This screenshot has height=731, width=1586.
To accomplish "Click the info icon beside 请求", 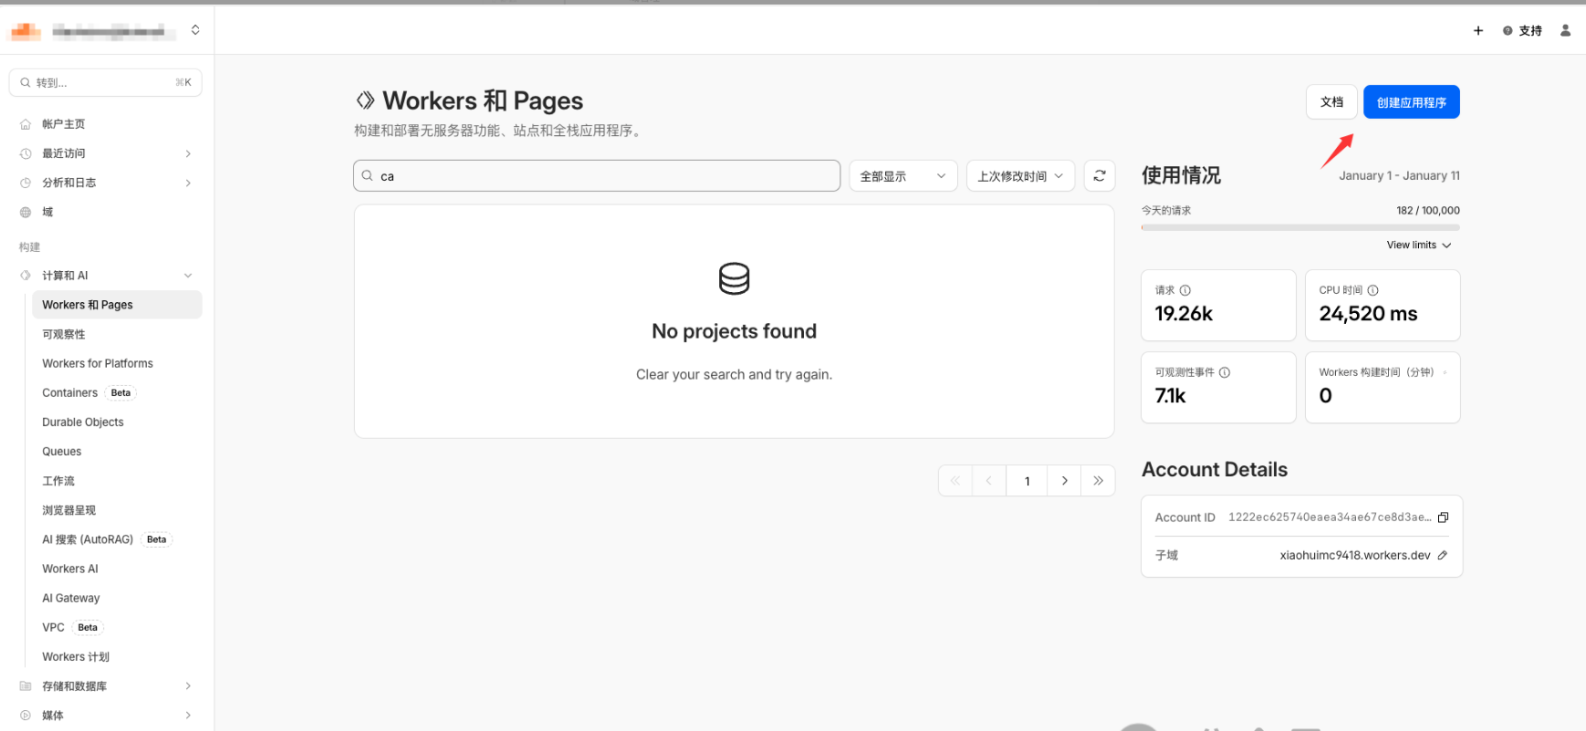I will (1184, 290).
